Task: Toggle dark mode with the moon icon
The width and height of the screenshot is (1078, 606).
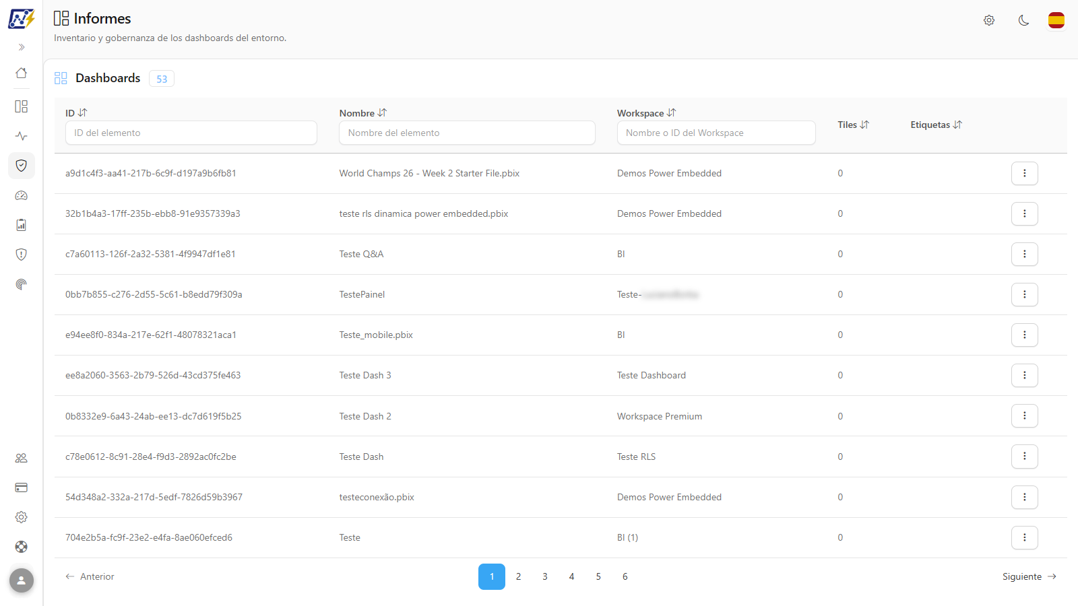Action: click(1023, 20)
